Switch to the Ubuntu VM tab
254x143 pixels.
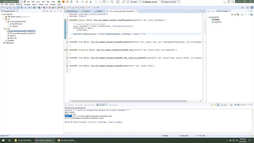pyautogui.click(x=169, y=2)
